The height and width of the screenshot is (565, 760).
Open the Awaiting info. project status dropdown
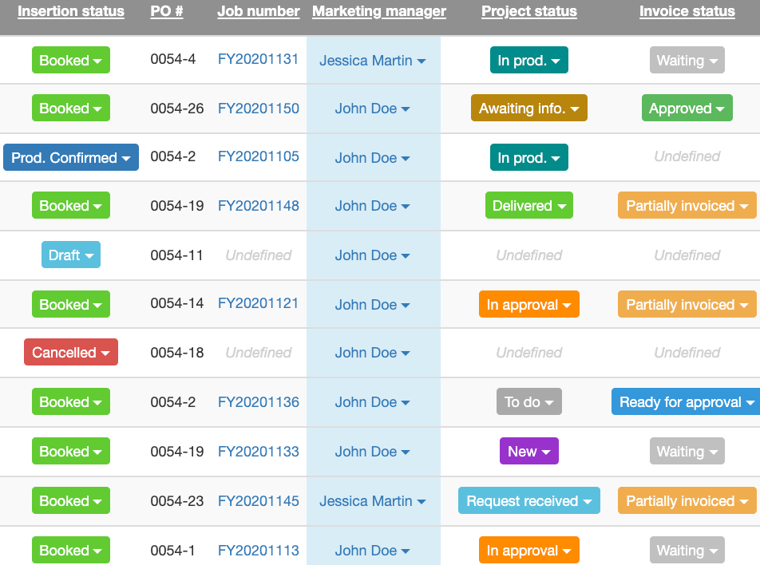point(528,108)
